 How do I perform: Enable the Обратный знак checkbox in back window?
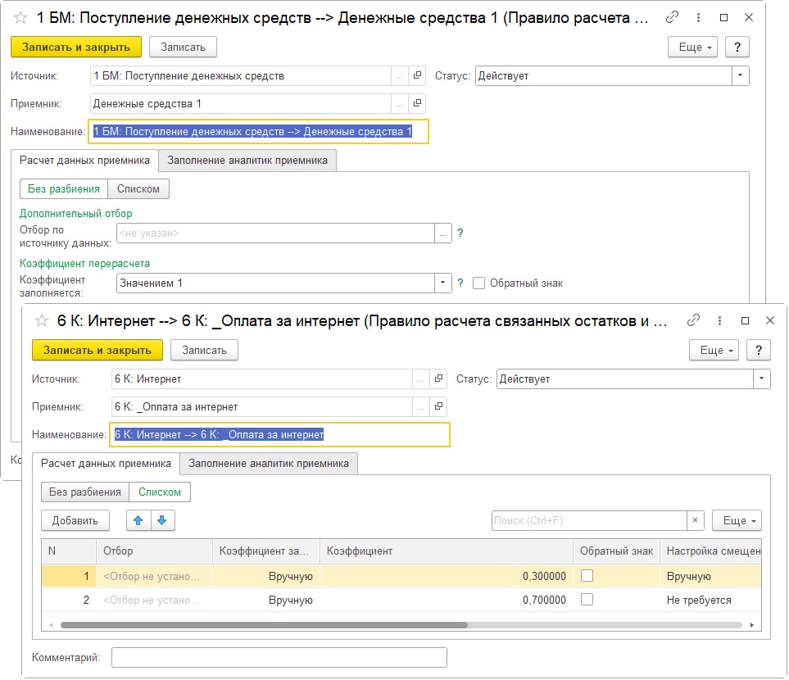(x=480, y=283)
